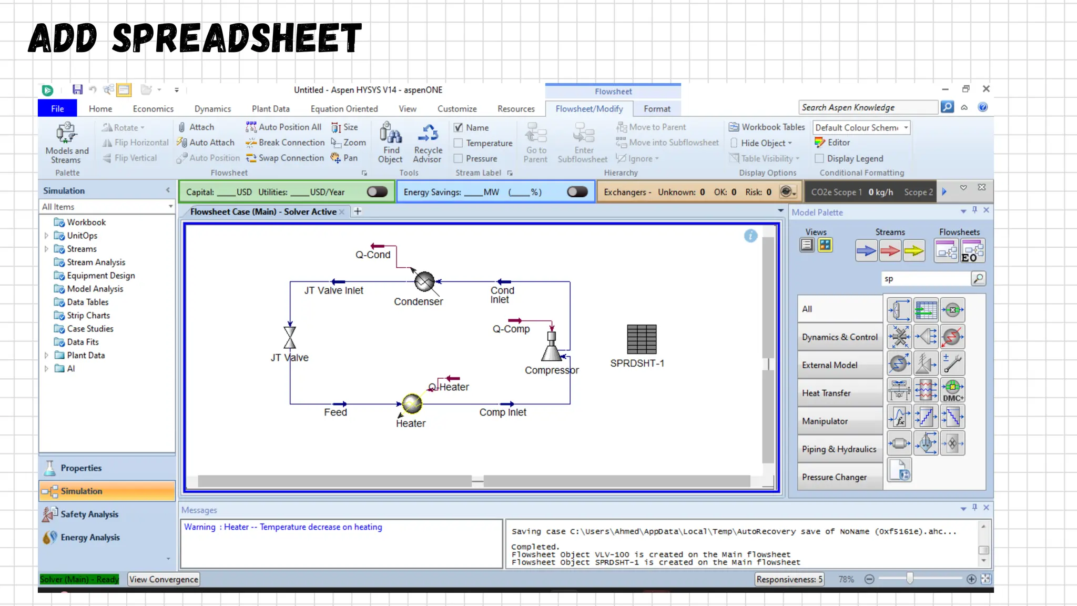Collapse the Simulation navigation pane
This screenshot has width=1077, height=606.
pyautogui.click(x=168, y=190)
